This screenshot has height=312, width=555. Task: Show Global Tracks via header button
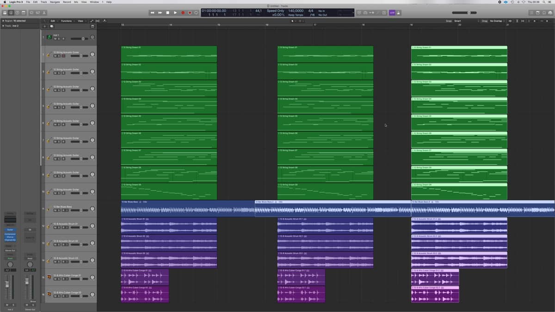[x=92, y=26]
